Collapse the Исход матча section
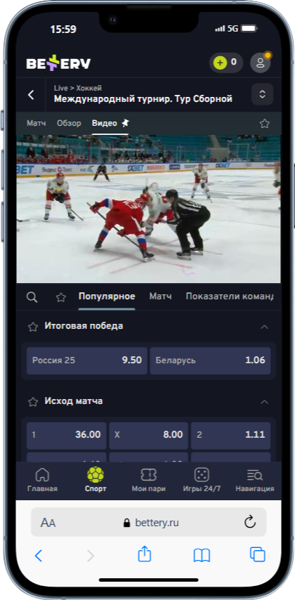 264,402
